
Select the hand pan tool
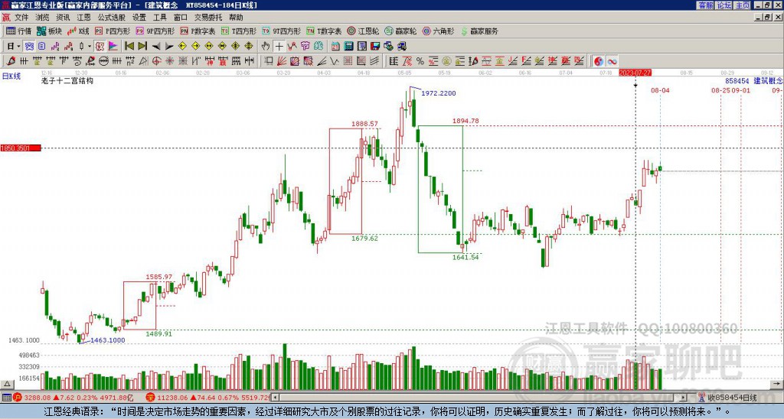click(x=266, y=46)
